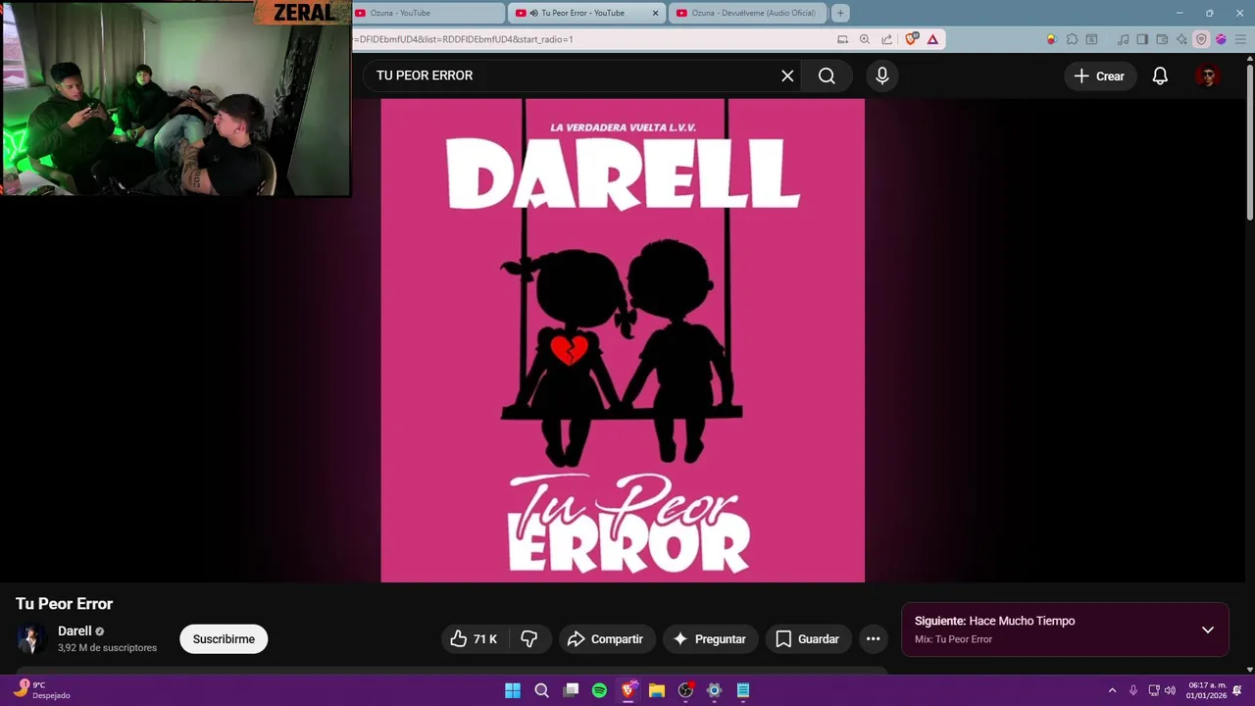Click Darell's channel avatar
Screen dimensions: 1255x706
coord(31,638)
